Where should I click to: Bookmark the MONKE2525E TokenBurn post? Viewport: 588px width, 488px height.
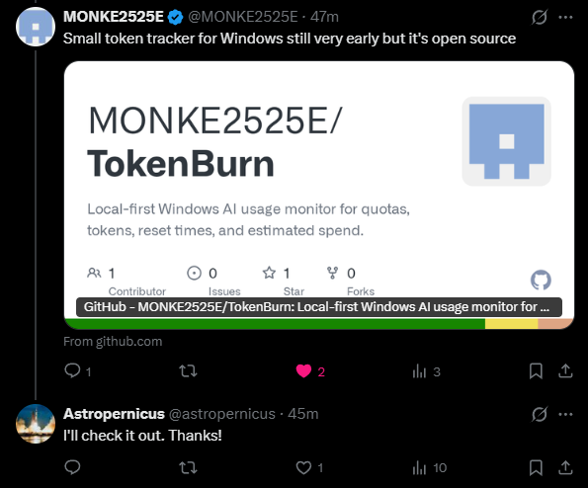click(536, 371)
